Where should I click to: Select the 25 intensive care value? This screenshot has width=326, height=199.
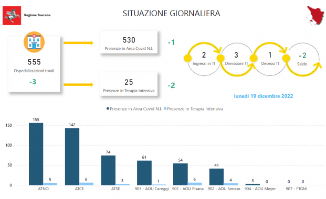(129, 82)
